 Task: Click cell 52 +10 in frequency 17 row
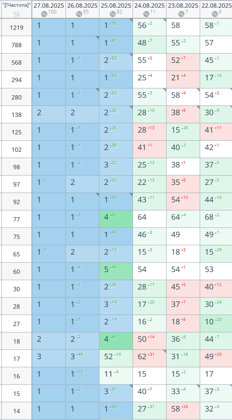tap(116, 358)
